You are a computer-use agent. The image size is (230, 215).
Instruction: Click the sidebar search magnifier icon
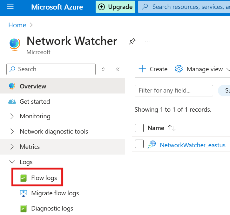pos(12,69)
